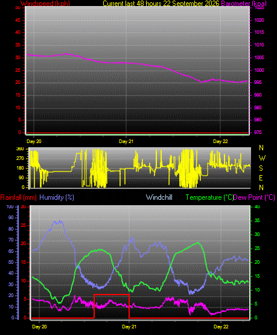Click the Day 21 marker on top chart
This screenshot has width=277, height=335.
tap(126, 141)
